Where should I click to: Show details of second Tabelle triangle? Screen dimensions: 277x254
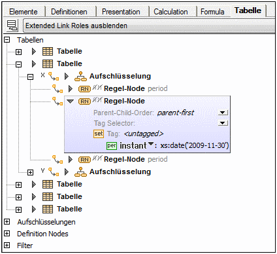click(34, 63)
